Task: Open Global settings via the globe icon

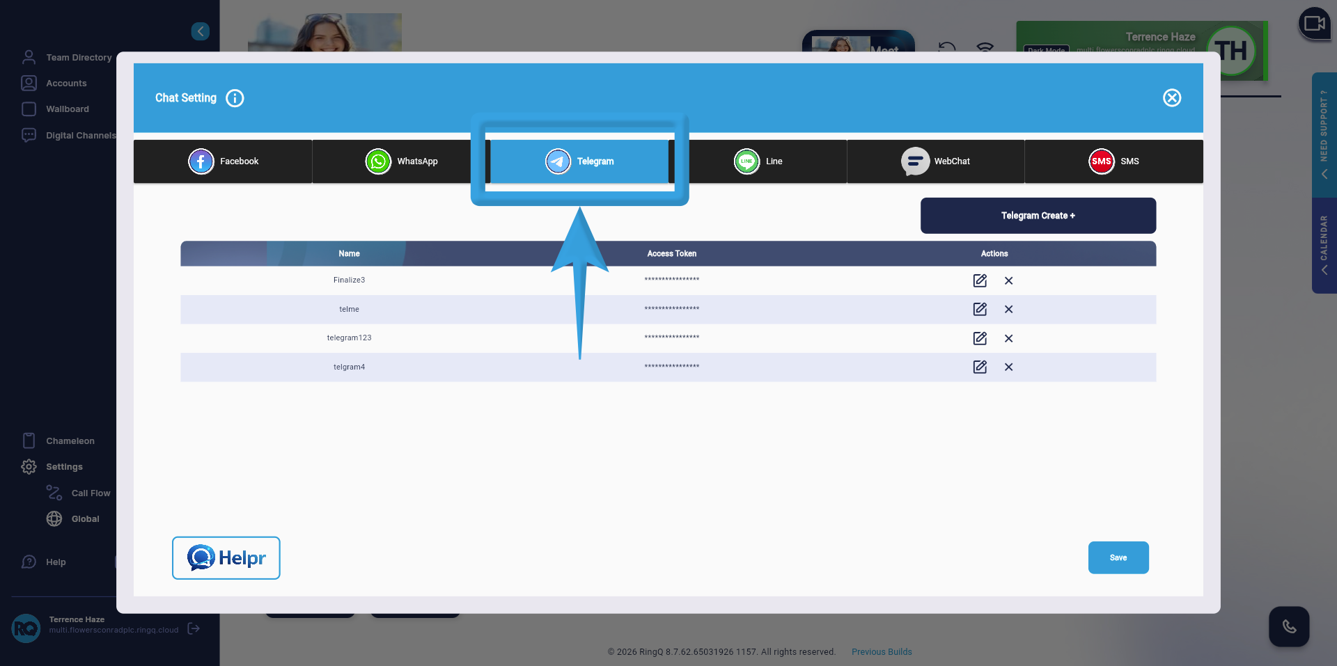Action: (x=54, y=518)
